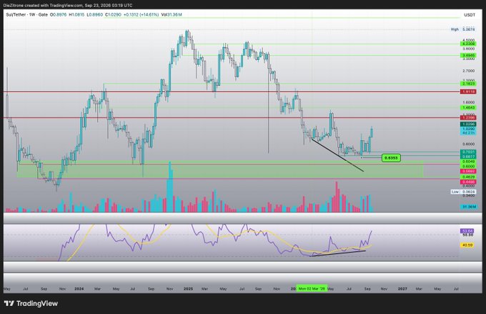Select the red 1.9118 price level label
This screenshot has height=314, width=486.
pos(468,92)
